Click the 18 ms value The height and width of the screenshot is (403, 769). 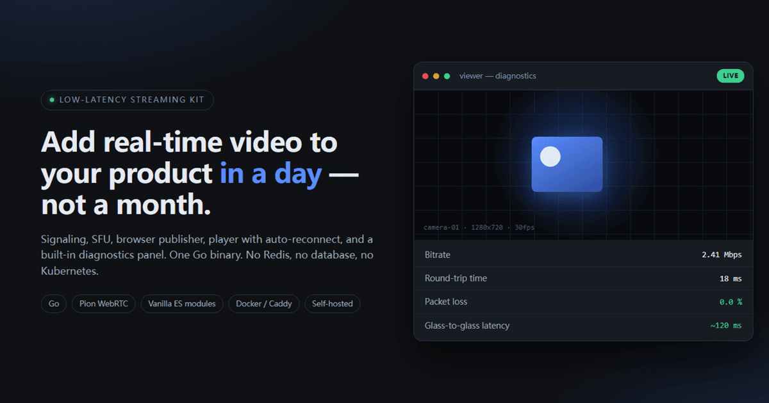pyautogui.click(x=731, y=278)
